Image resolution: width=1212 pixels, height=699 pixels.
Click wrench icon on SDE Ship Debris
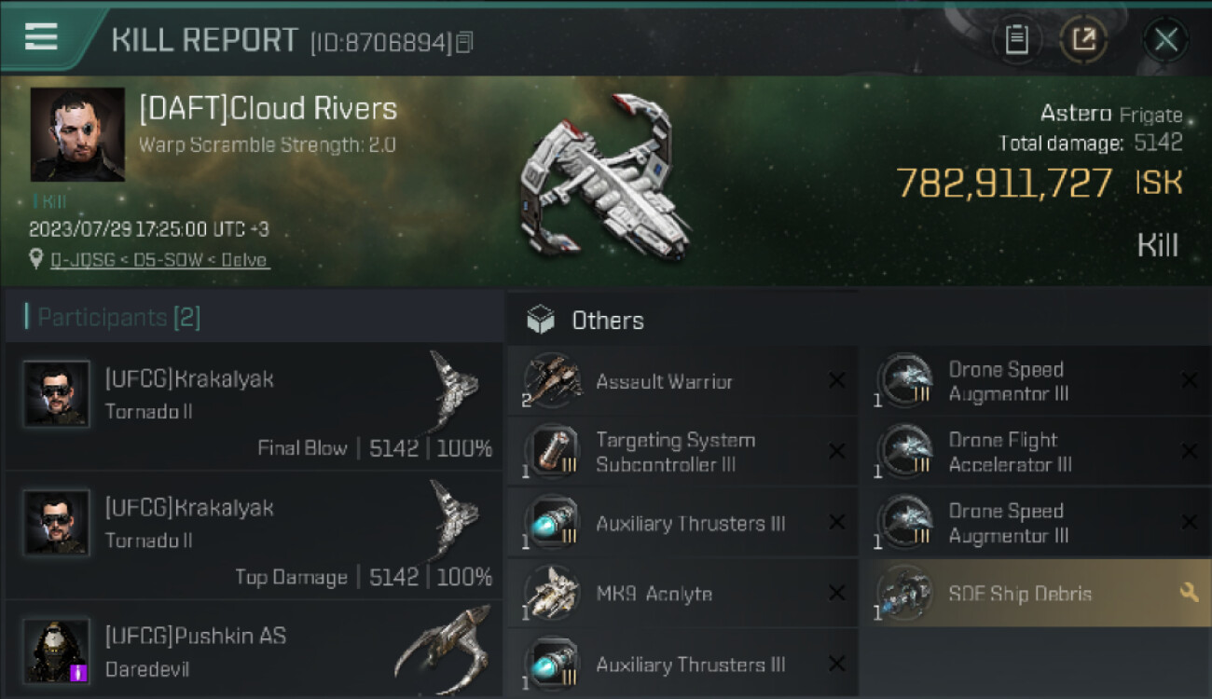click(1189, 592)
